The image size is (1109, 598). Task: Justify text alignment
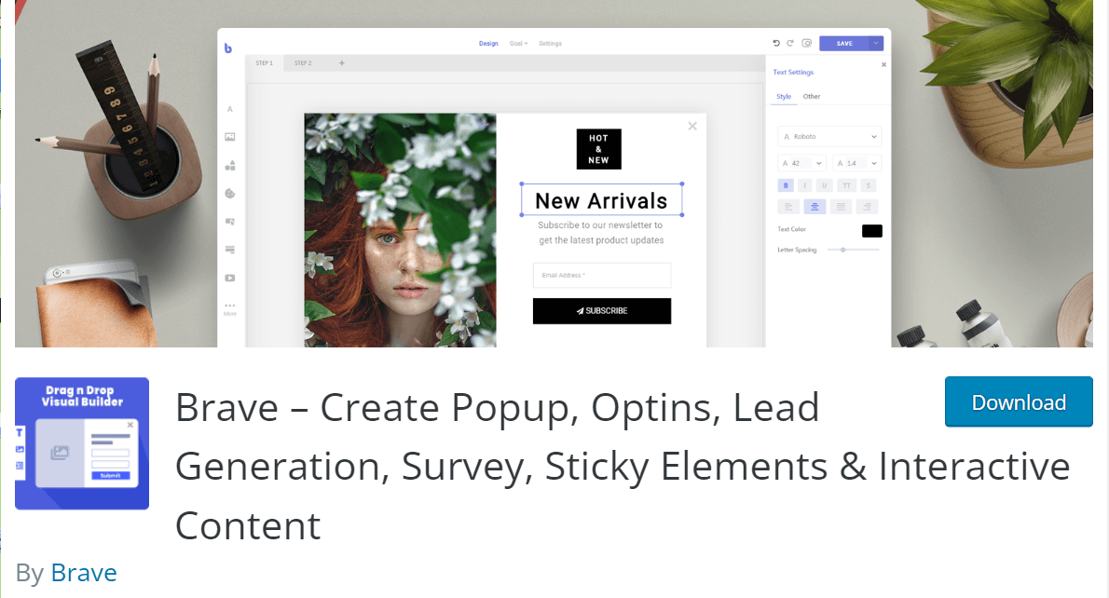841,207
